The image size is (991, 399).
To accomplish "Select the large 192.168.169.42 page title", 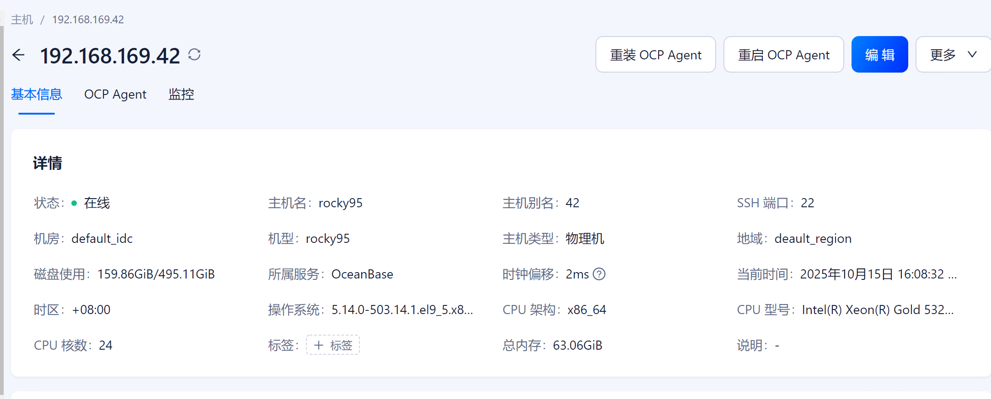I will coord(110,56).
